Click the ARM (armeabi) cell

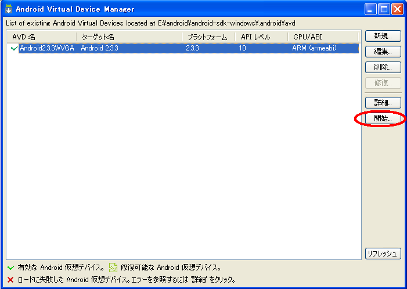click(314, 49)
